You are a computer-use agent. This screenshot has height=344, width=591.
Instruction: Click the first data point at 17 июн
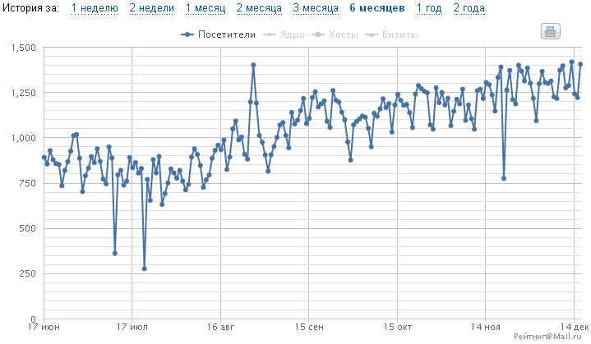click(44, 157)
